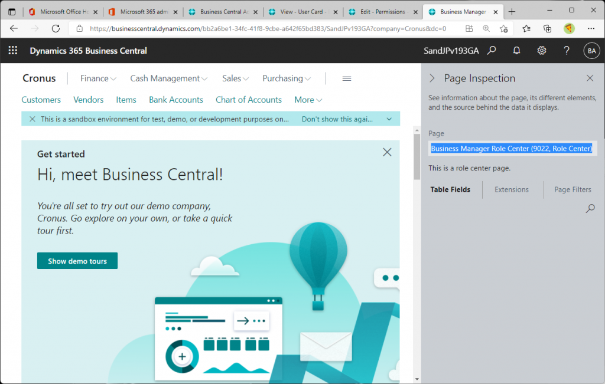The height and width of the screenshot is (384, 605).
Task: Close the Get started banner
Action: (387, 152)
